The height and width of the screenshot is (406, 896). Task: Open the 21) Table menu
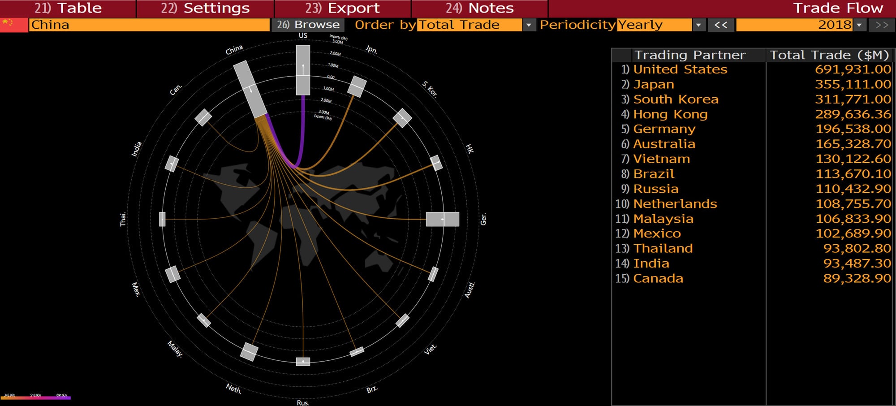(x=68, y=8)
